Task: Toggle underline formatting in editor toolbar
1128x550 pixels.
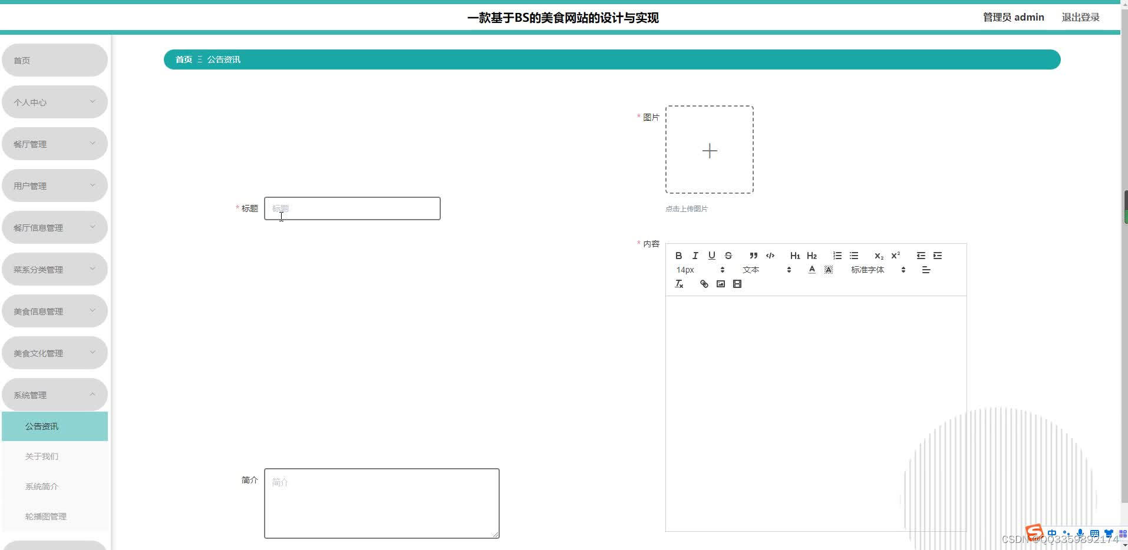Action: point(711,256)
